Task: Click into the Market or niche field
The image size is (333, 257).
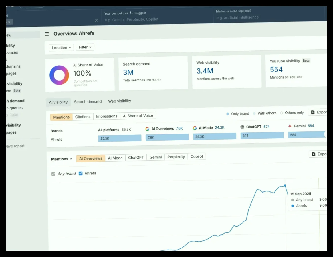Action: [269, 17]
